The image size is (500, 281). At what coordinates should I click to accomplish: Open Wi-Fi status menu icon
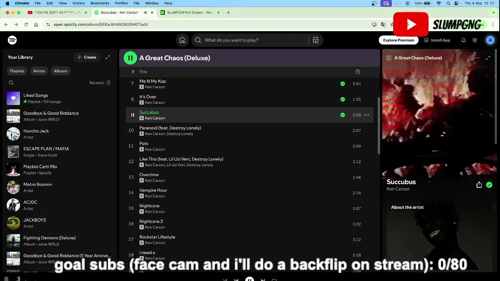coord(439,3)
